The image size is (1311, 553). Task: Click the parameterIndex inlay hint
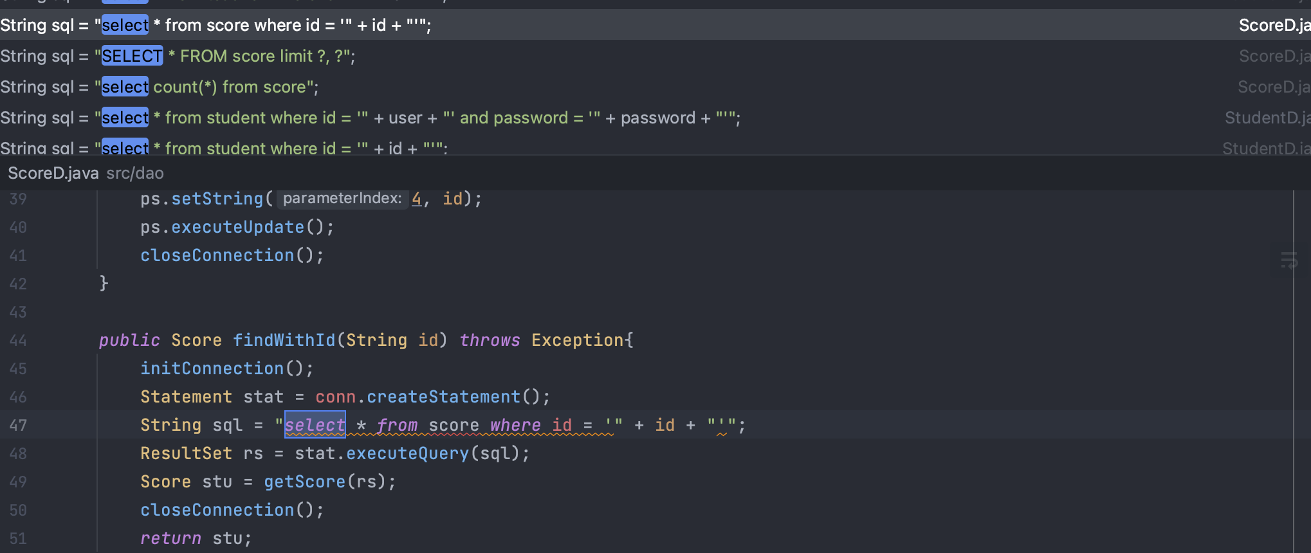(342, 199)
